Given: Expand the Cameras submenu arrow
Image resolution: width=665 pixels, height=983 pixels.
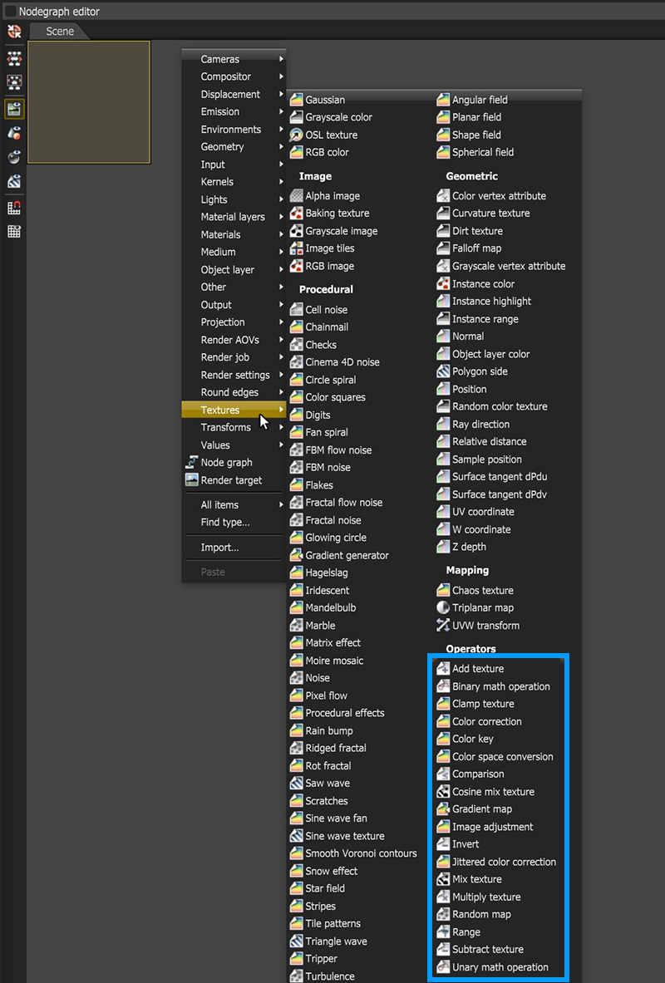Looking at the screenshot, I should click(x=281, y=59).
